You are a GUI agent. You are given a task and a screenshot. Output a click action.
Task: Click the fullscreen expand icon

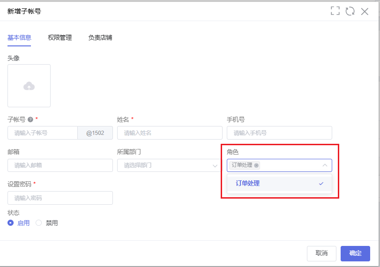point(335,11)
